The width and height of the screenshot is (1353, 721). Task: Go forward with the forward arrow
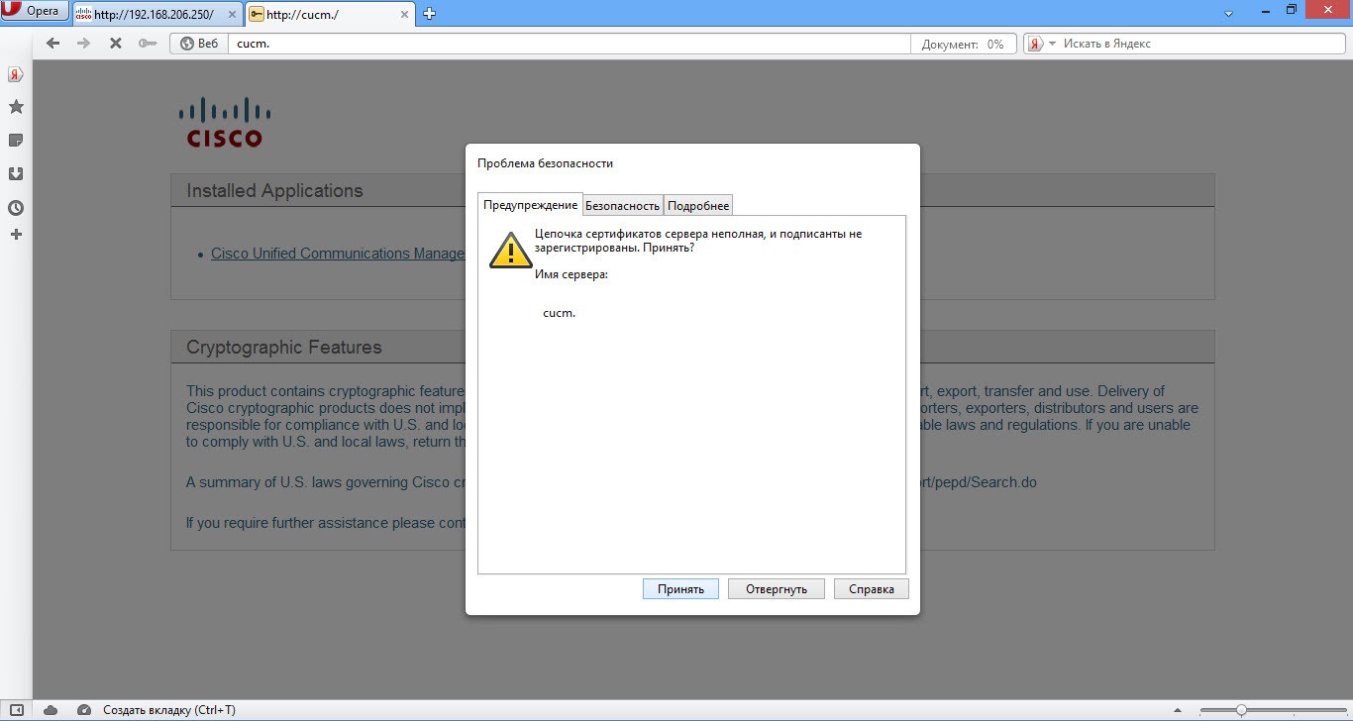(84, 44)
